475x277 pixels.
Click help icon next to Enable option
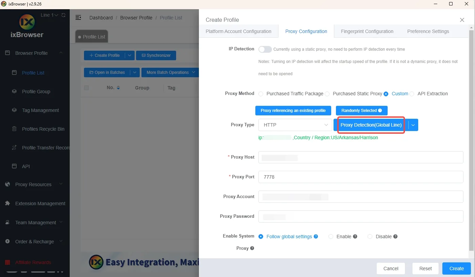tap(355, 237)
